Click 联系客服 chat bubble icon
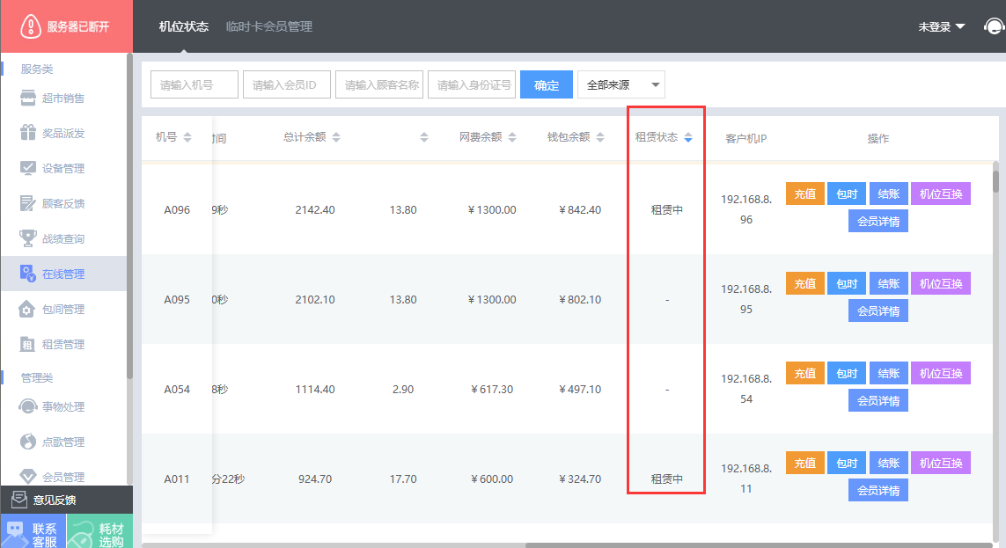Image resolution: width=1006 pixels, height=548 pixels. click(x=15, y=531)
